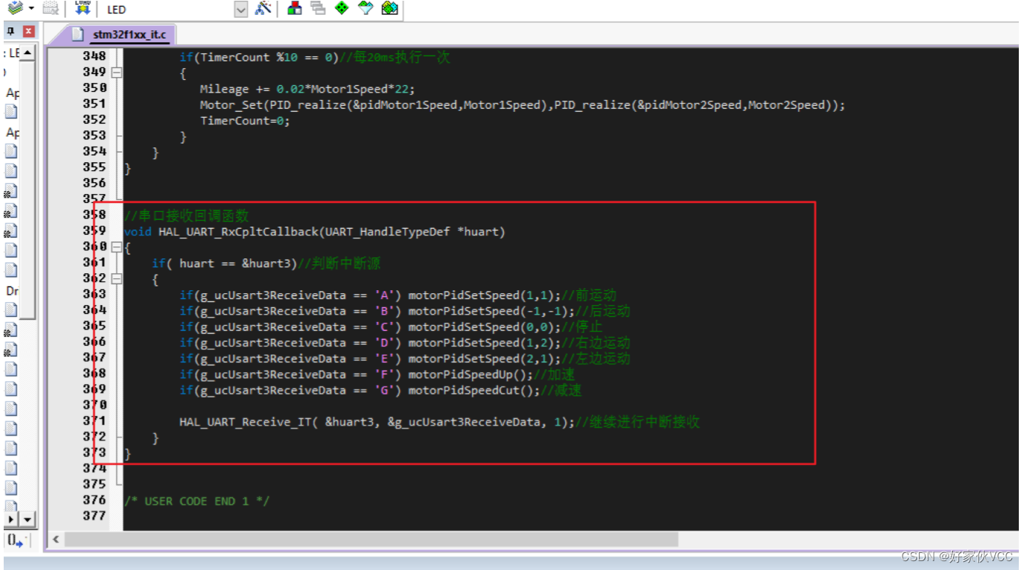Open Manage Project Items colored blocks icon

click(294, 8)
